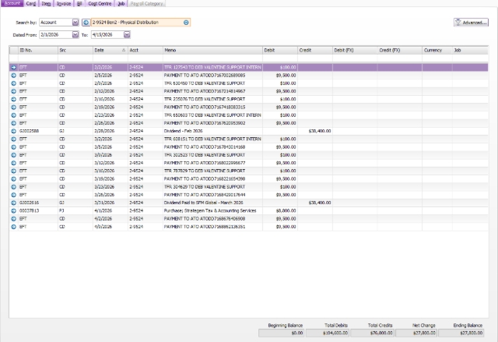Switch to the Bill tab

tap(79, 3)
